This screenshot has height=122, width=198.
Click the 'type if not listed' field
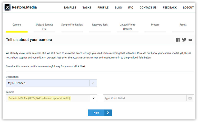coord(145,98)
